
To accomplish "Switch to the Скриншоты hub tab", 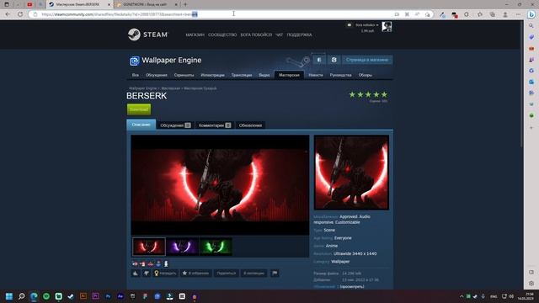I will click(x=184, y=75).
